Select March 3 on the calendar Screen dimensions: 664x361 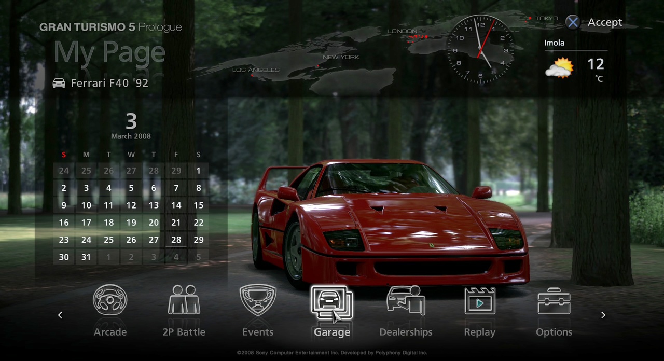[x=86, y=188]
